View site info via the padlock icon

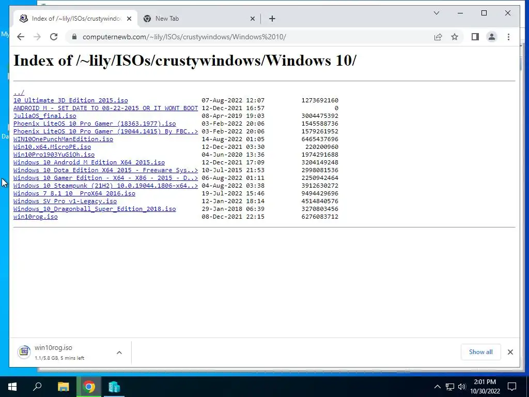(x=74, y=37)
